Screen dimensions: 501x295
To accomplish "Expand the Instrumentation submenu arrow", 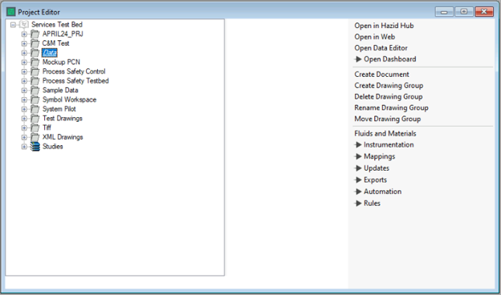I will click(x=358, y=145).
